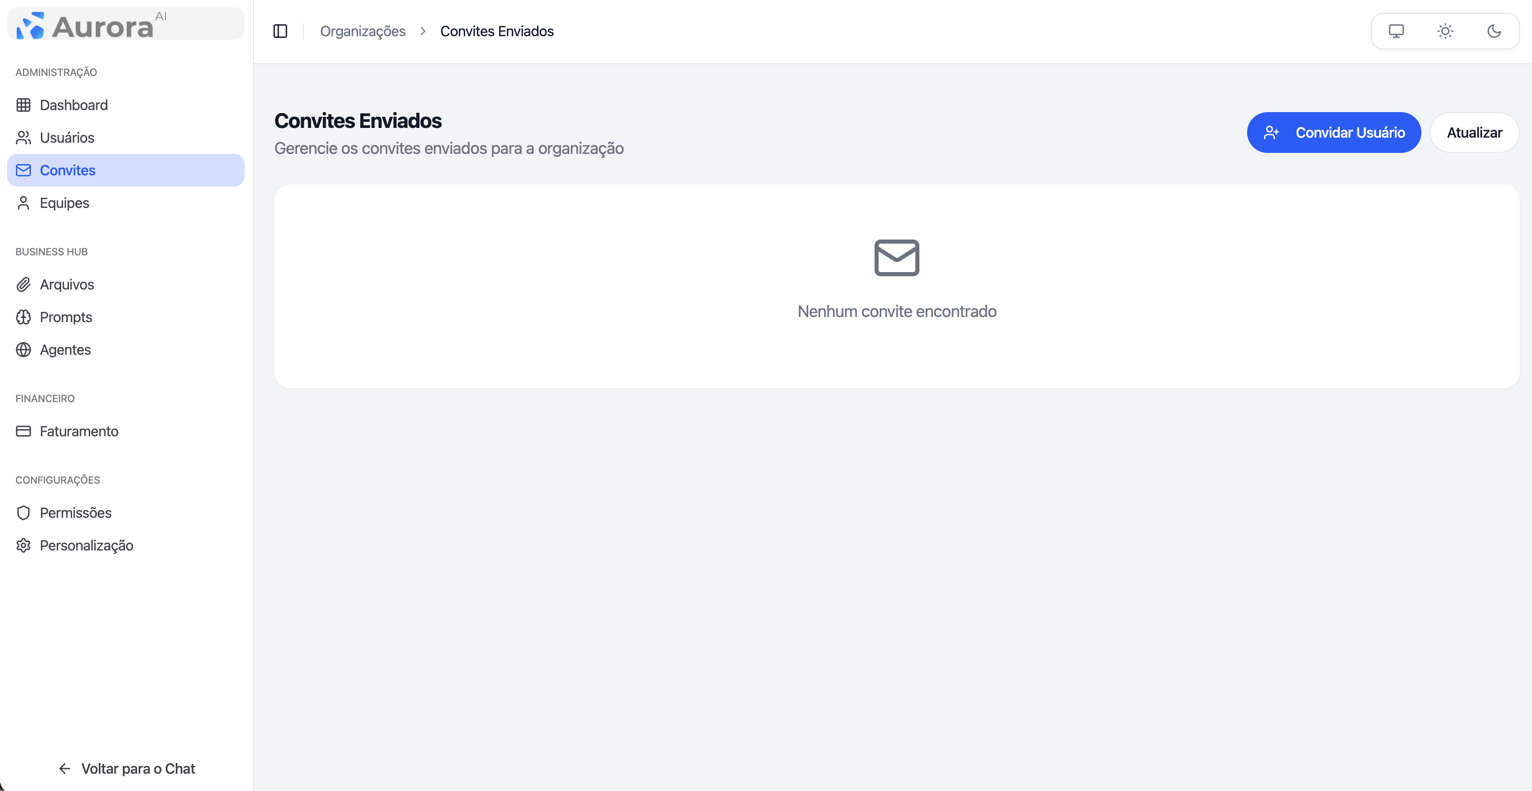Screen dimensions: 1532x791
Task: Open the Convites mail icon
Action: tap(24, 170)
